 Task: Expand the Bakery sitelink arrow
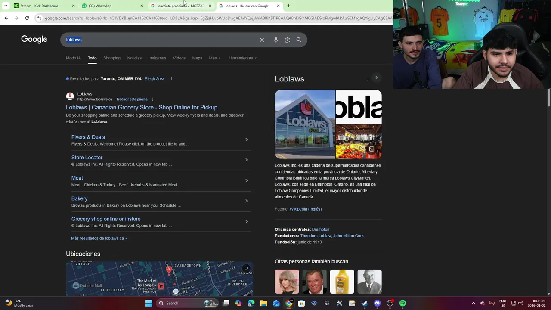pos(246,201)
